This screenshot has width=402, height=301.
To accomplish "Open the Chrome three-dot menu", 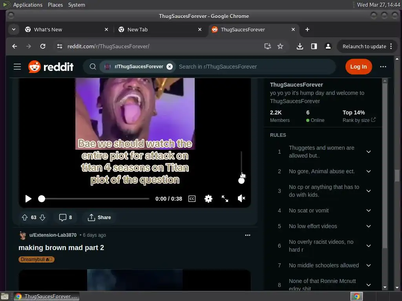I will 391,46.
